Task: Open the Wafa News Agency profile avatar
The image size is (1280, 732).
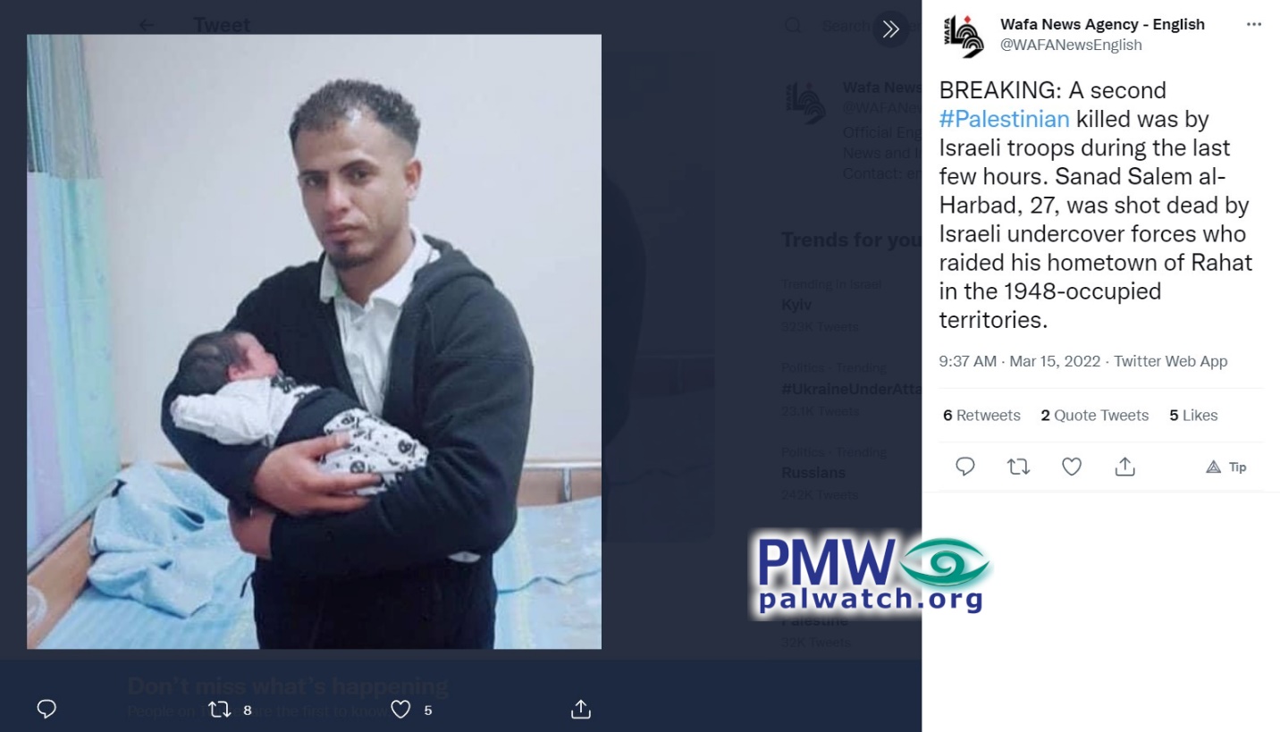Action: [964, 36]
